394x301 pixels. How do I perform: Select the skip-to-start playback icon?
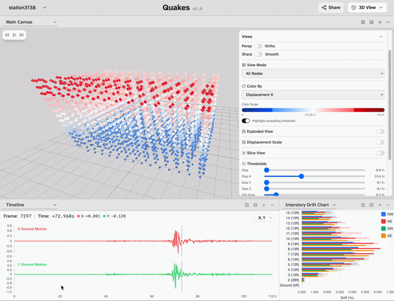(7, 34)
